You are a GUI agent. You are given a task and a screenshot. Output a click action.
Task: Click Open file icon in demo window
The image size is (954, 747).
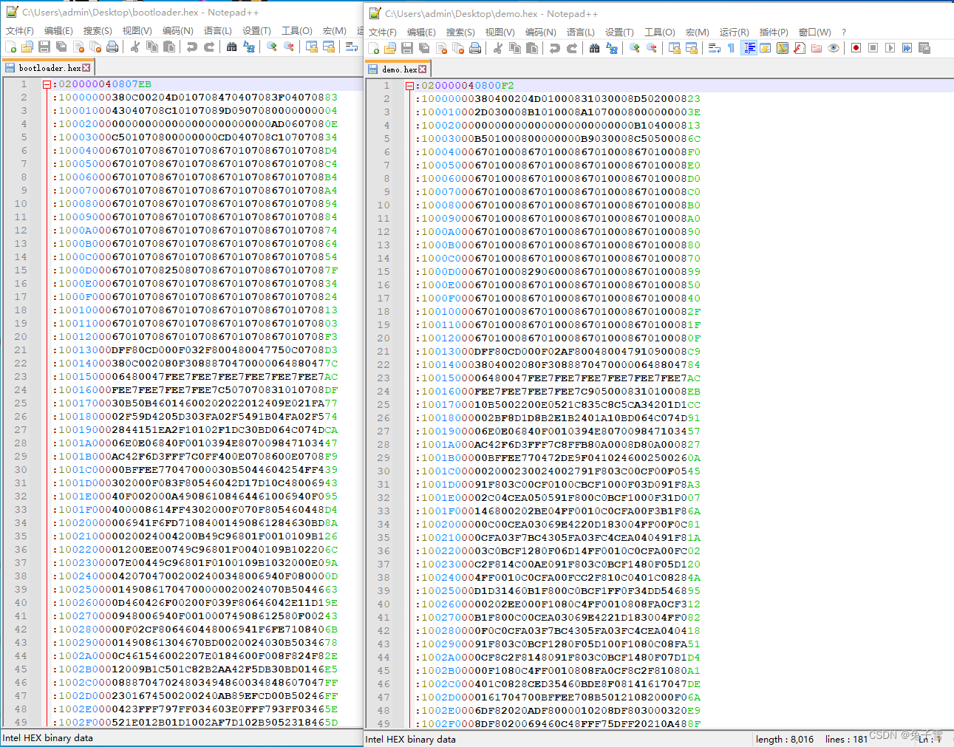[x=390, y=48]
